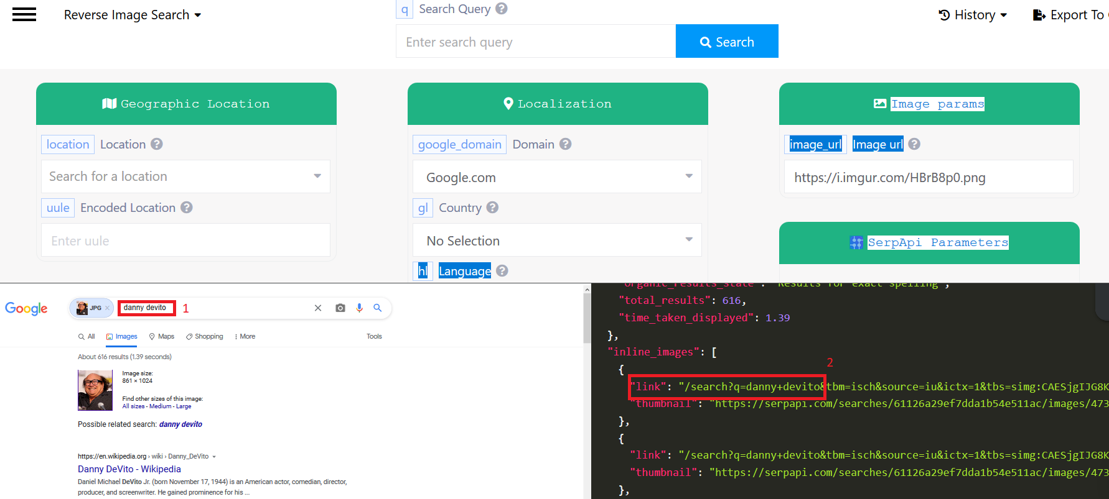Show help for the Location field

click(x=157, y=144)
